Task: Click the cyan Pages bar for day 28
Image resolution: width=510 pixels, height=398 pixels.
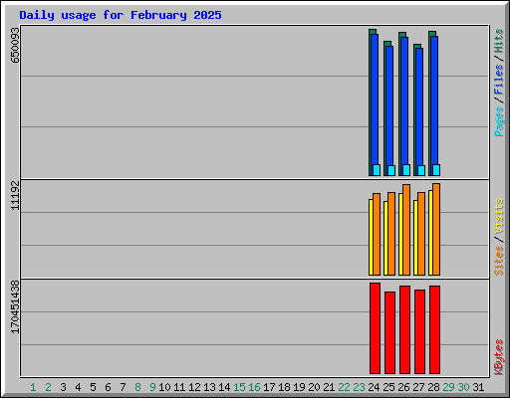Action: 436,170
